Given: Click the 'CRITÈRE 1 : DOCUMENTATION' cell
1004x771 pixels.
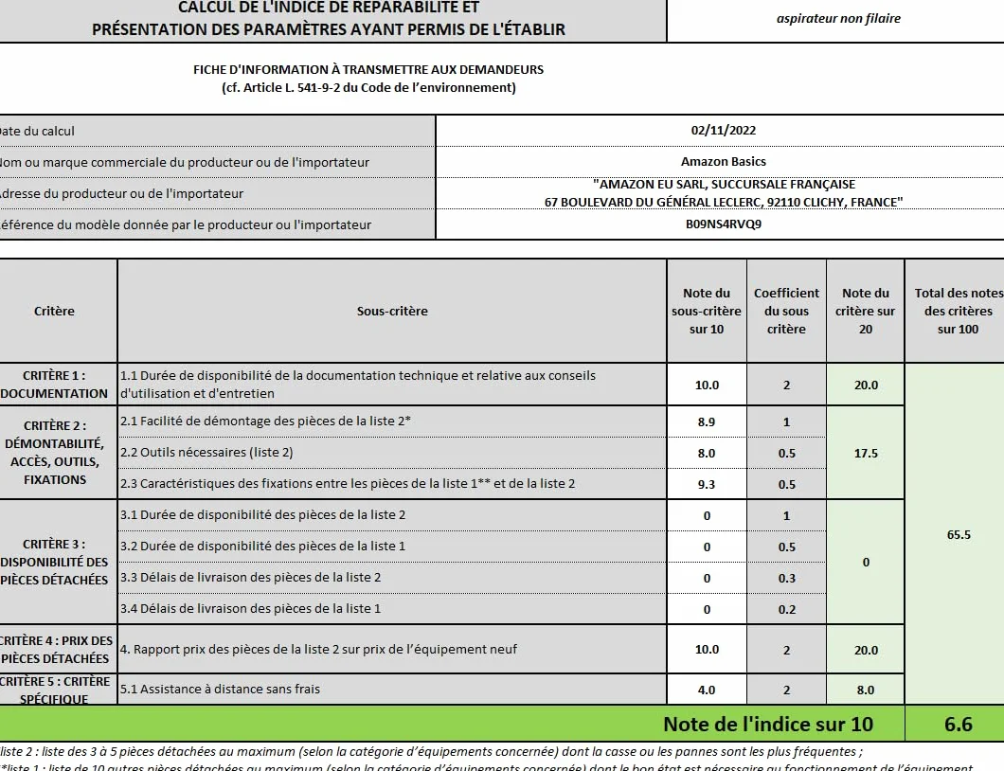Looking at the screenshot, I should click(54, 385).
